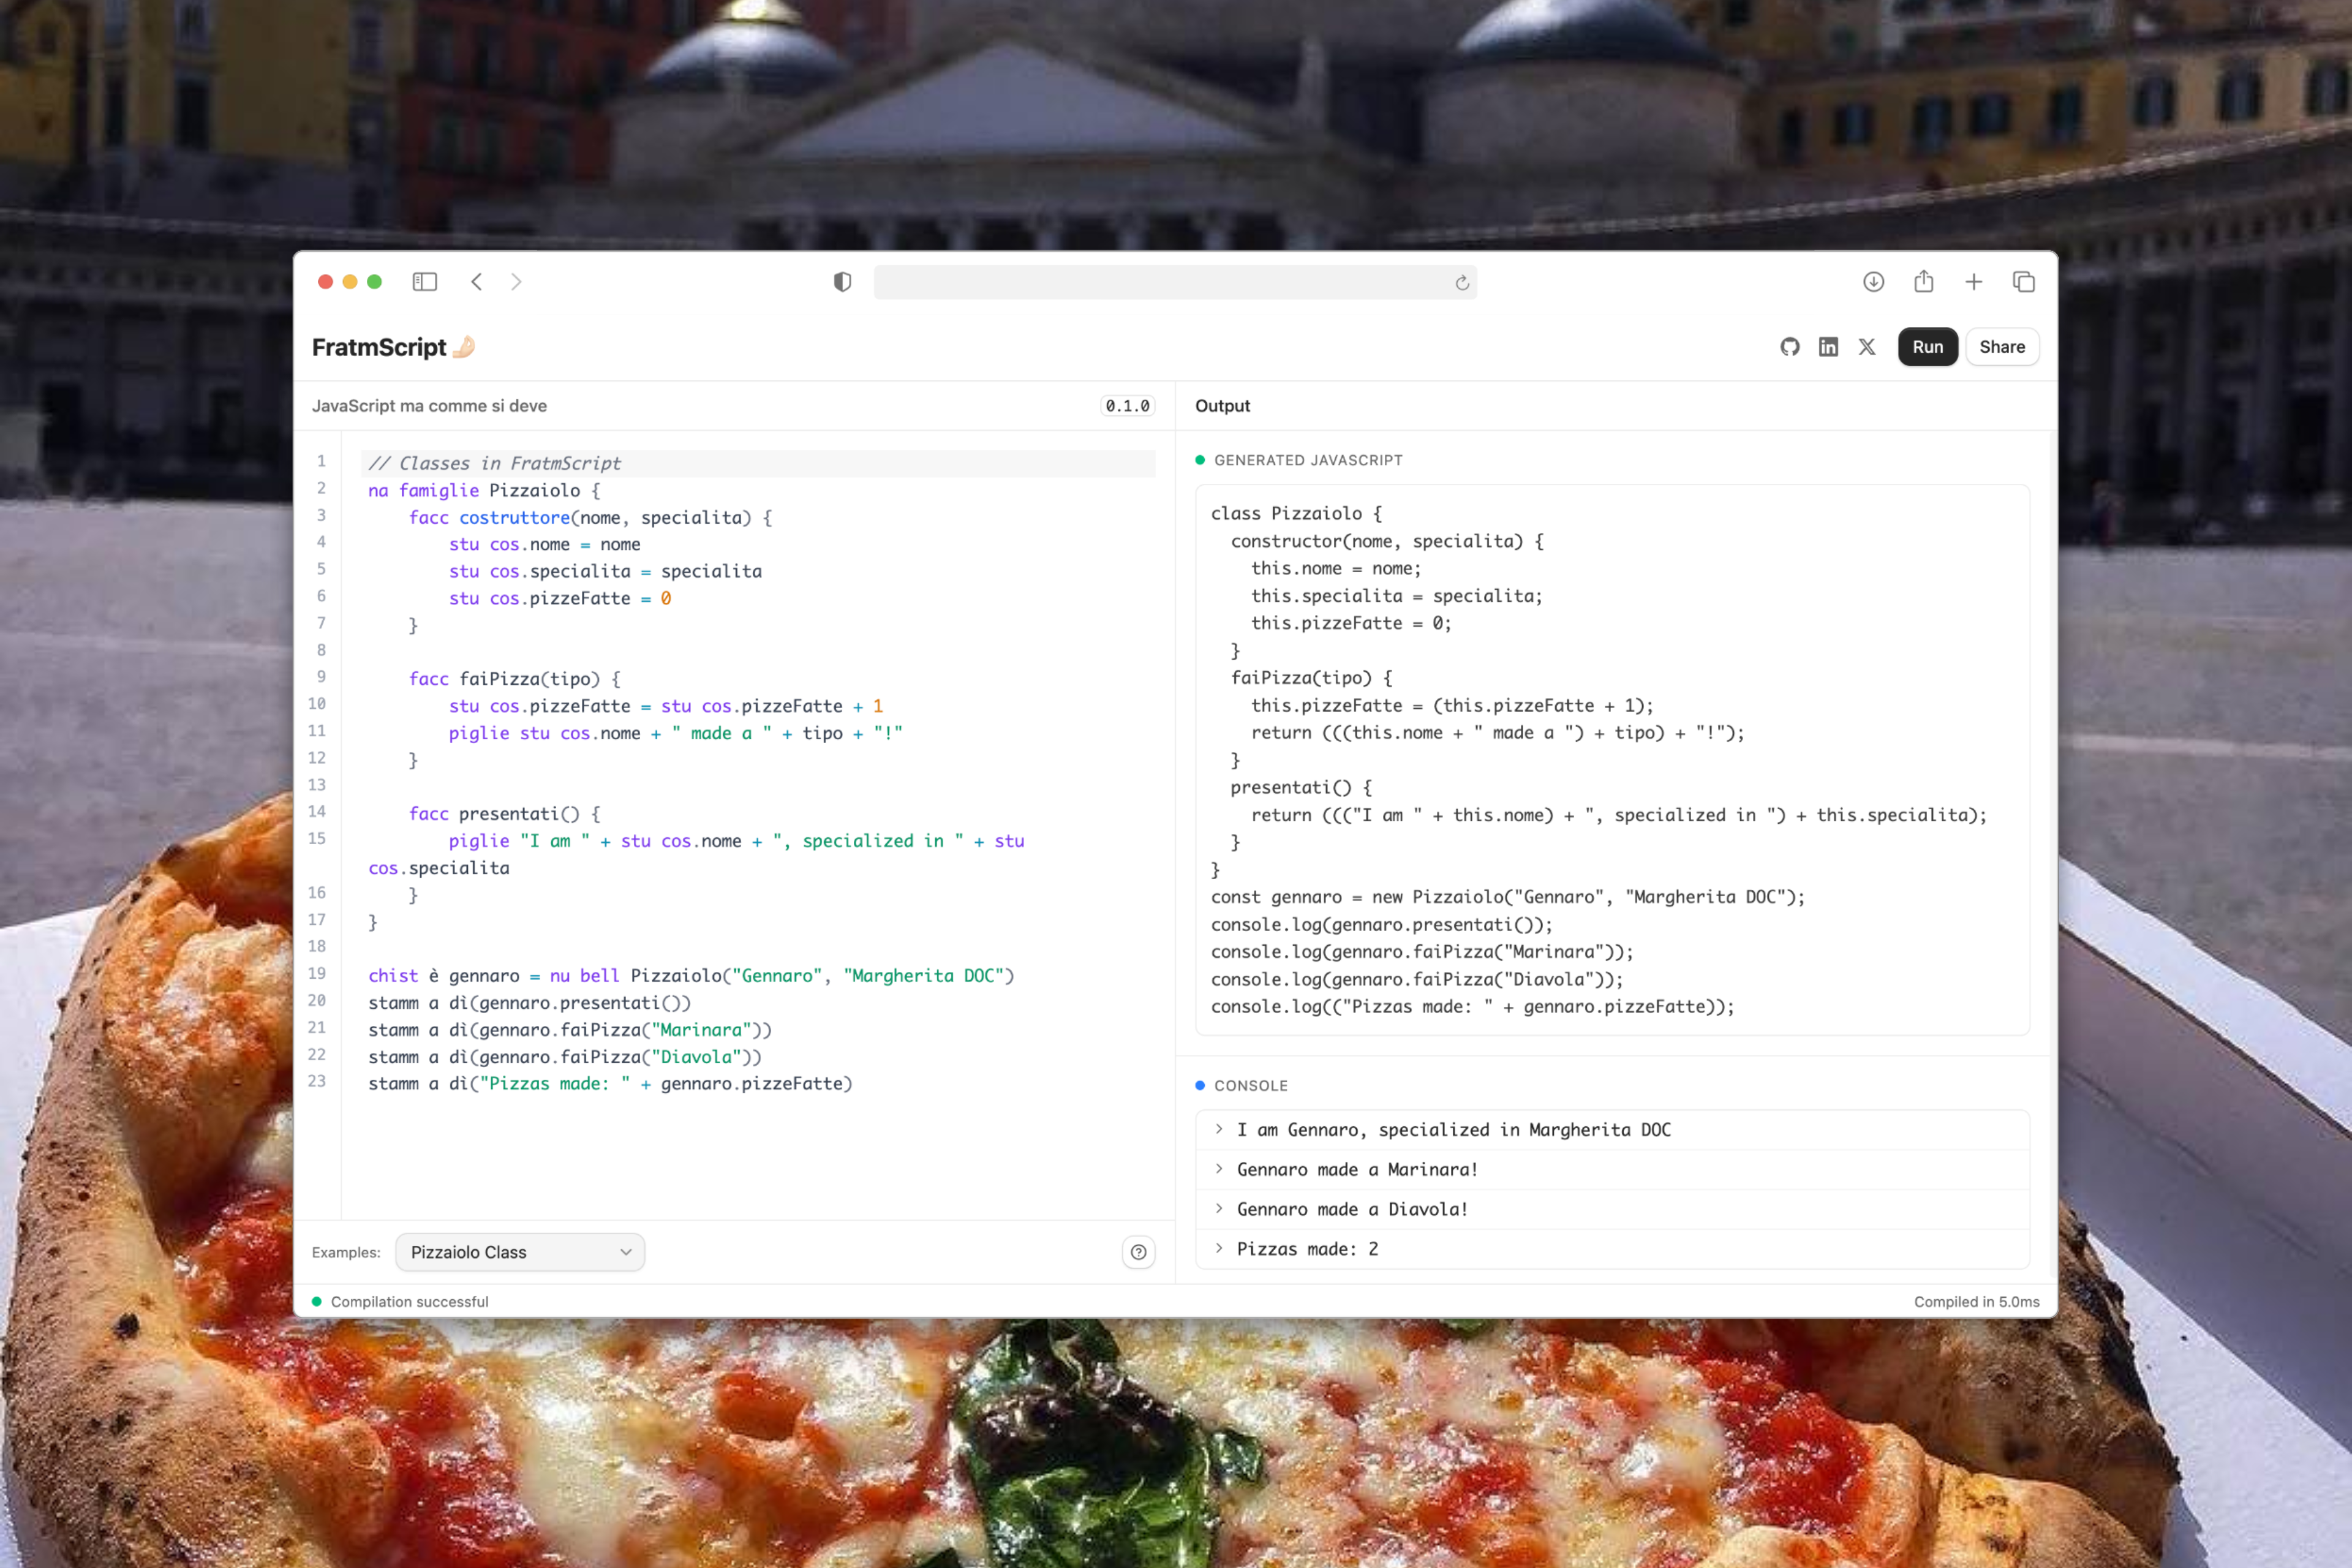Viewport: 2352px width, 1568px height.
Task: Go back with browser back arrow
Action: tap(477, 282)
